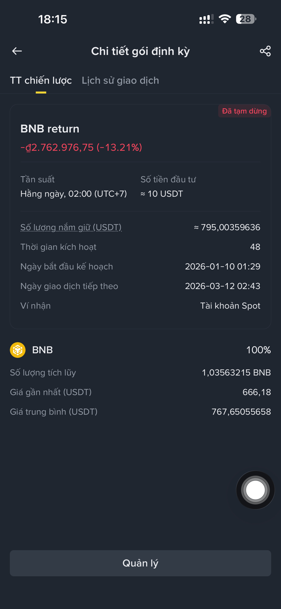Tap the next trade date 2026-03-12
This screenshot has width=281, height=609.
click(222, 286)
